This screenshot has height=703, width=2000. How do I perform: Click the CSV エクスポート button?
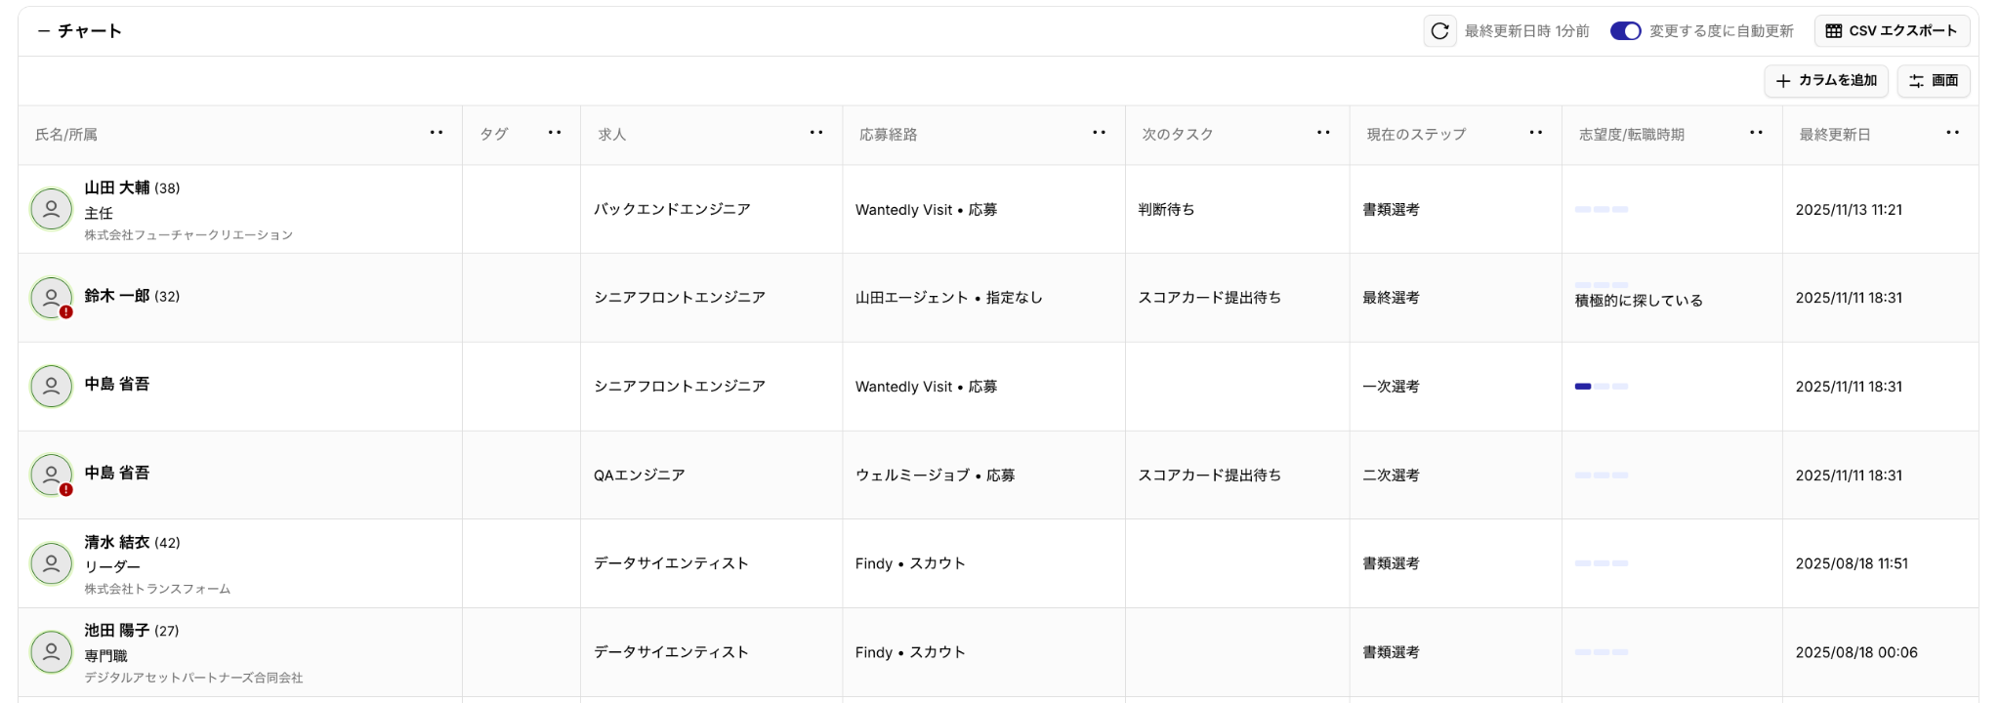pos(1892,31)
